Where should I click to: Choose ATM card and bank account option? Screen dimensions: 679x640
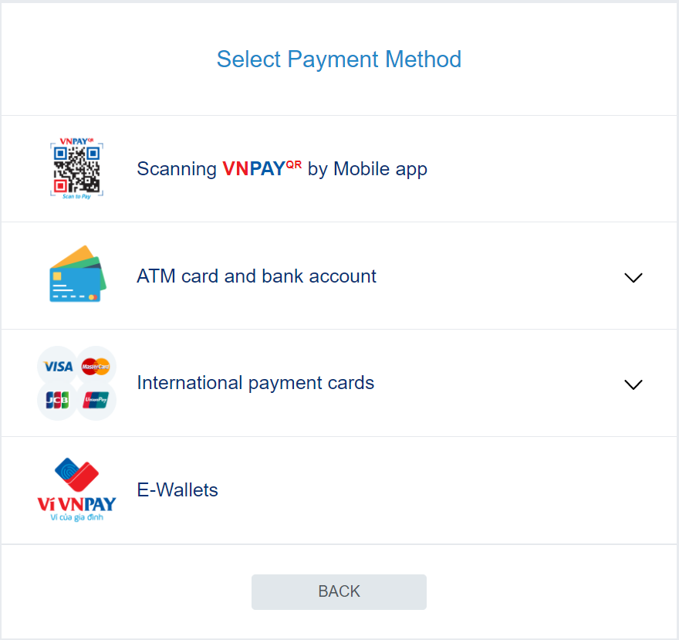(256, 276)
